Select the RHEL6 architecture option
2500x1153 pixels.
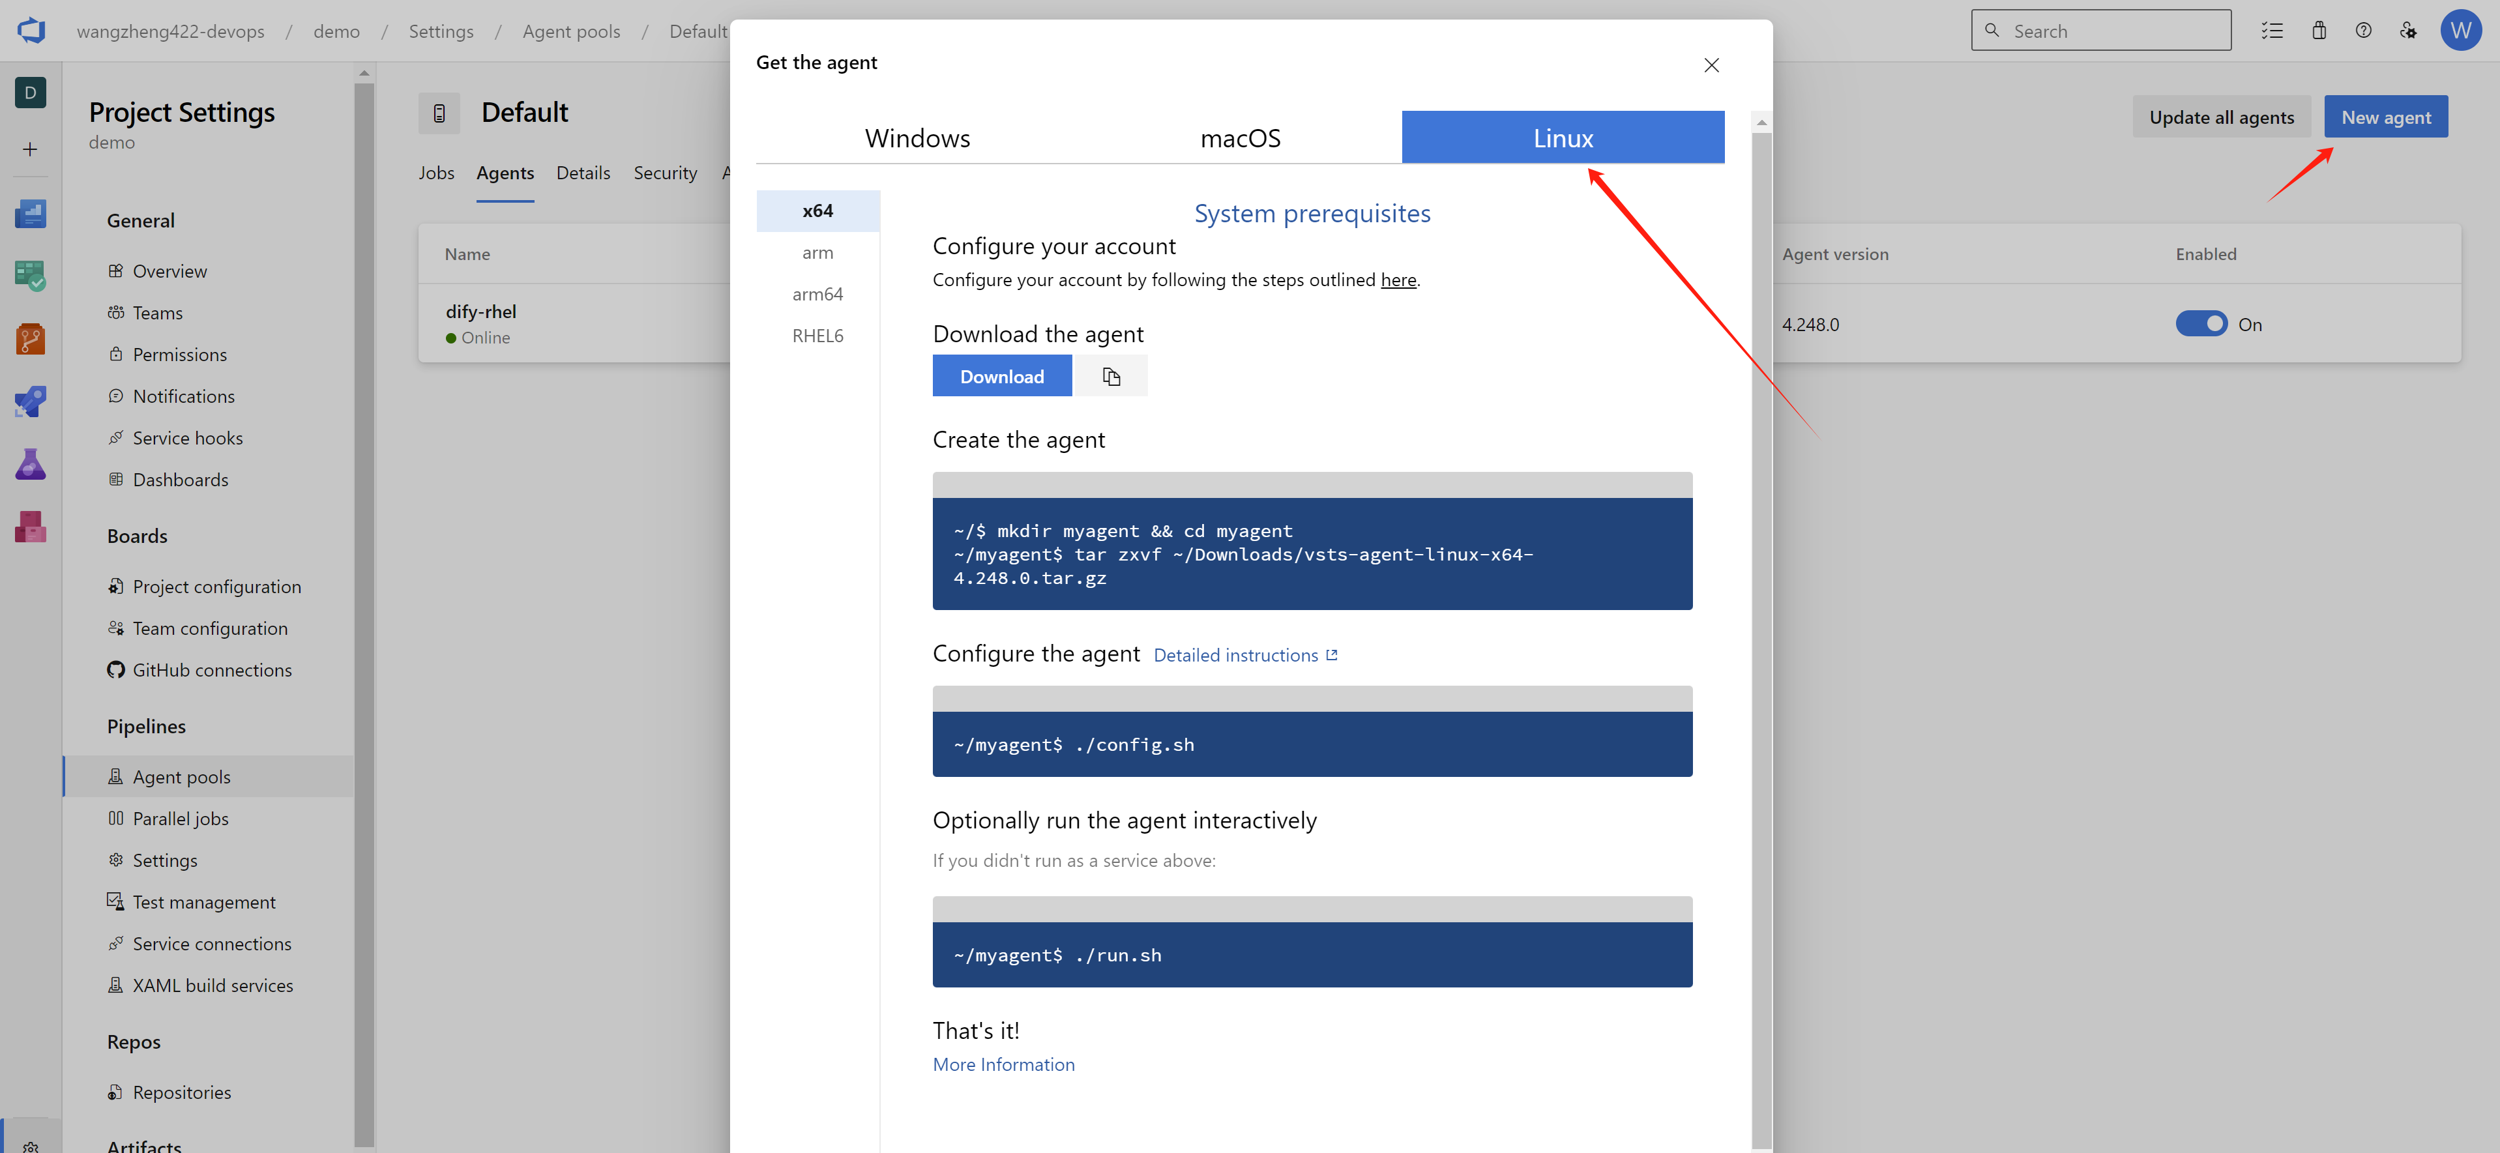(x=817, y=336)
